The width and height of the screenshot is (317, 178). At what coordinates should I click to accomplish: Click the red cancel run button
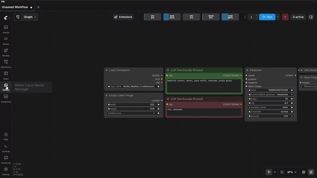[x=285, y=17]
